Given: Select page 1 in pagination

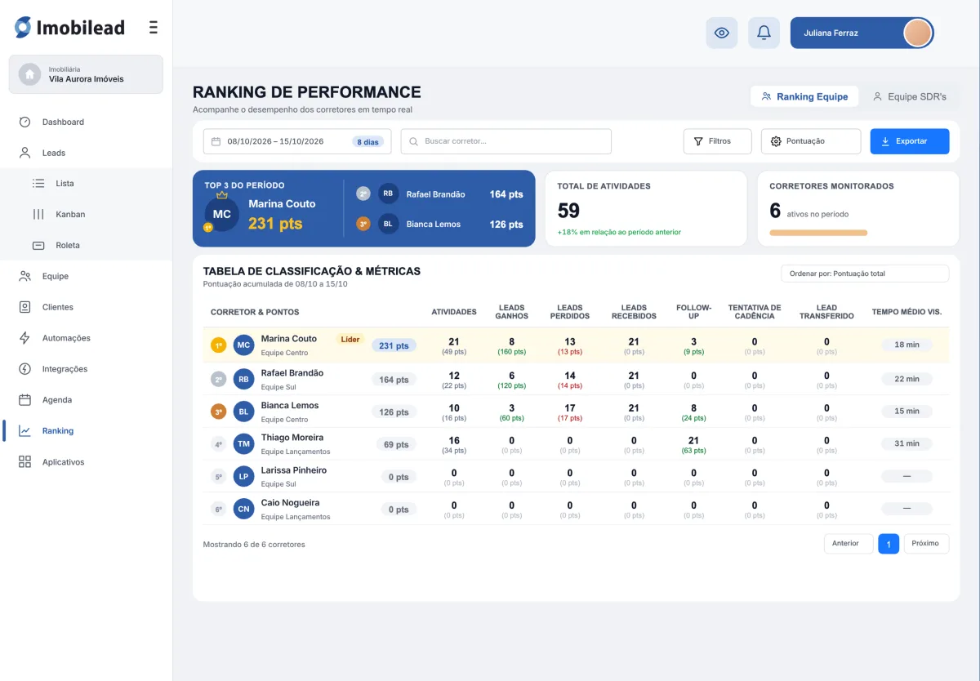Looking at the screenshot, I should pyautogui.click(x=889, y=544).
